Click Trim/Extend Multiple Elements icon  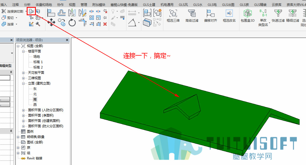coord(98,24)
